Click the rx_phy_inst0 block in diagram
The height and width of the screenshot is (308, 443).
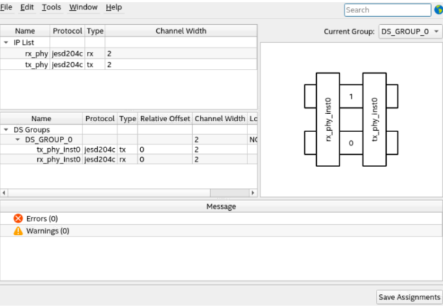[x=328, y=120]
